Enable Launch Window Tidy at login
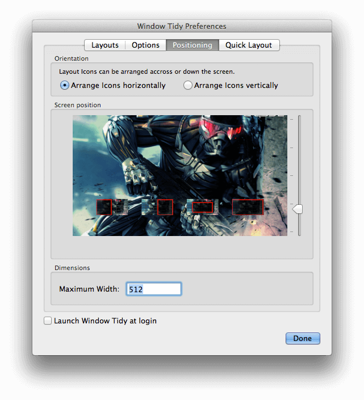Screen dimensions: 364x400 pyautogui.click(x=48, y=321)
